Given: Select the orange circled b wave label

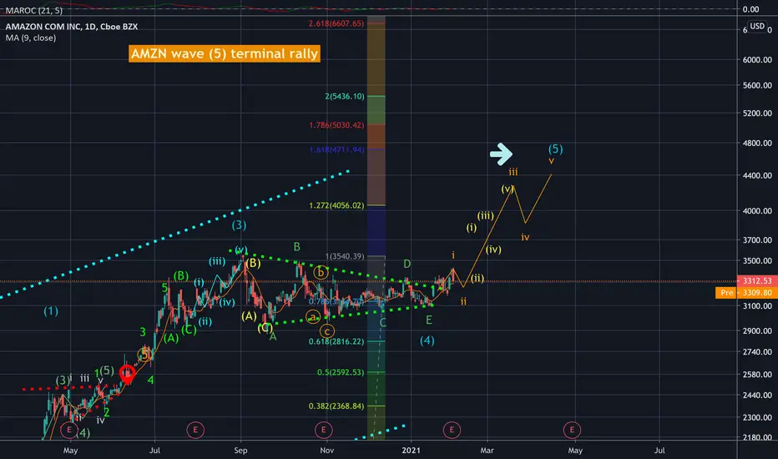Looking at the screenshot, I should point(321,272).
